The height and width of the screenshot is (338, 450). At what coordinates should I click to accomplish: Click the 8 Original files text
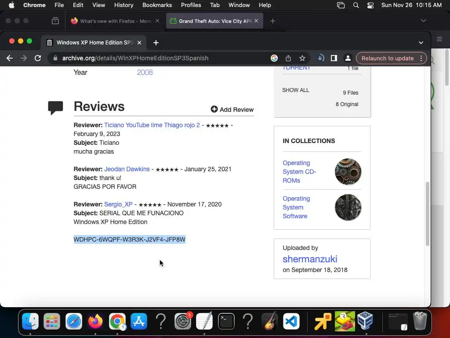click(347, 104)
